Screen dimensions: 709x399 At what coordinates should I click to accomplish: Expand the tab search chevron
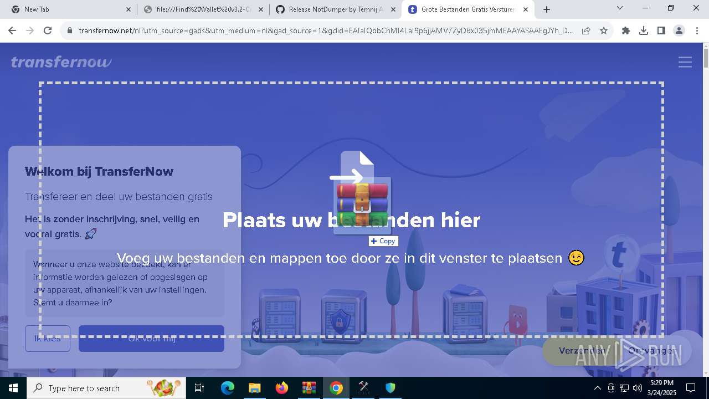620,8
